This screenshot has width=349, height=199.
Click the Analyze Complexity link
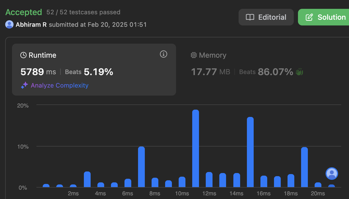coord(59,85)
